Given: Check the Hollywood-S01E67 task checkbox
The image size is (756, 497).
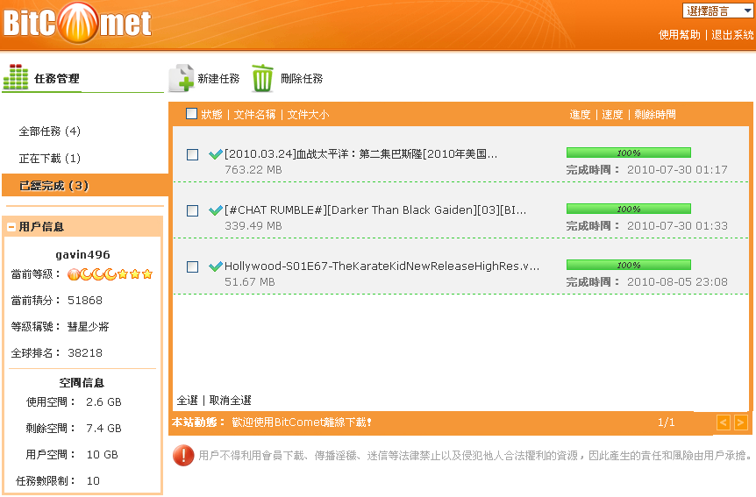Looking at the screenshot, I should [192, 266].
